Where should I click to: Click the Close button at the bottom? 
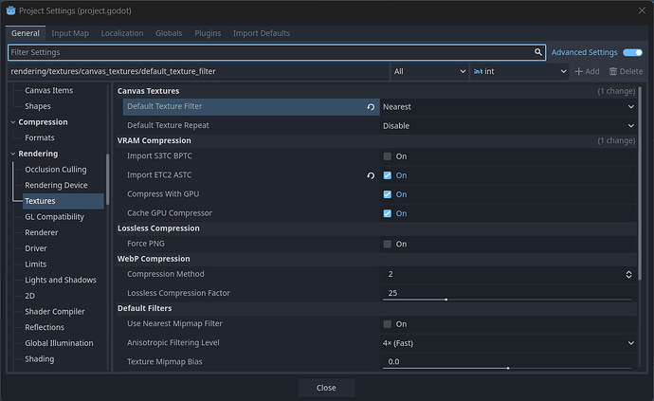(326, 388)
